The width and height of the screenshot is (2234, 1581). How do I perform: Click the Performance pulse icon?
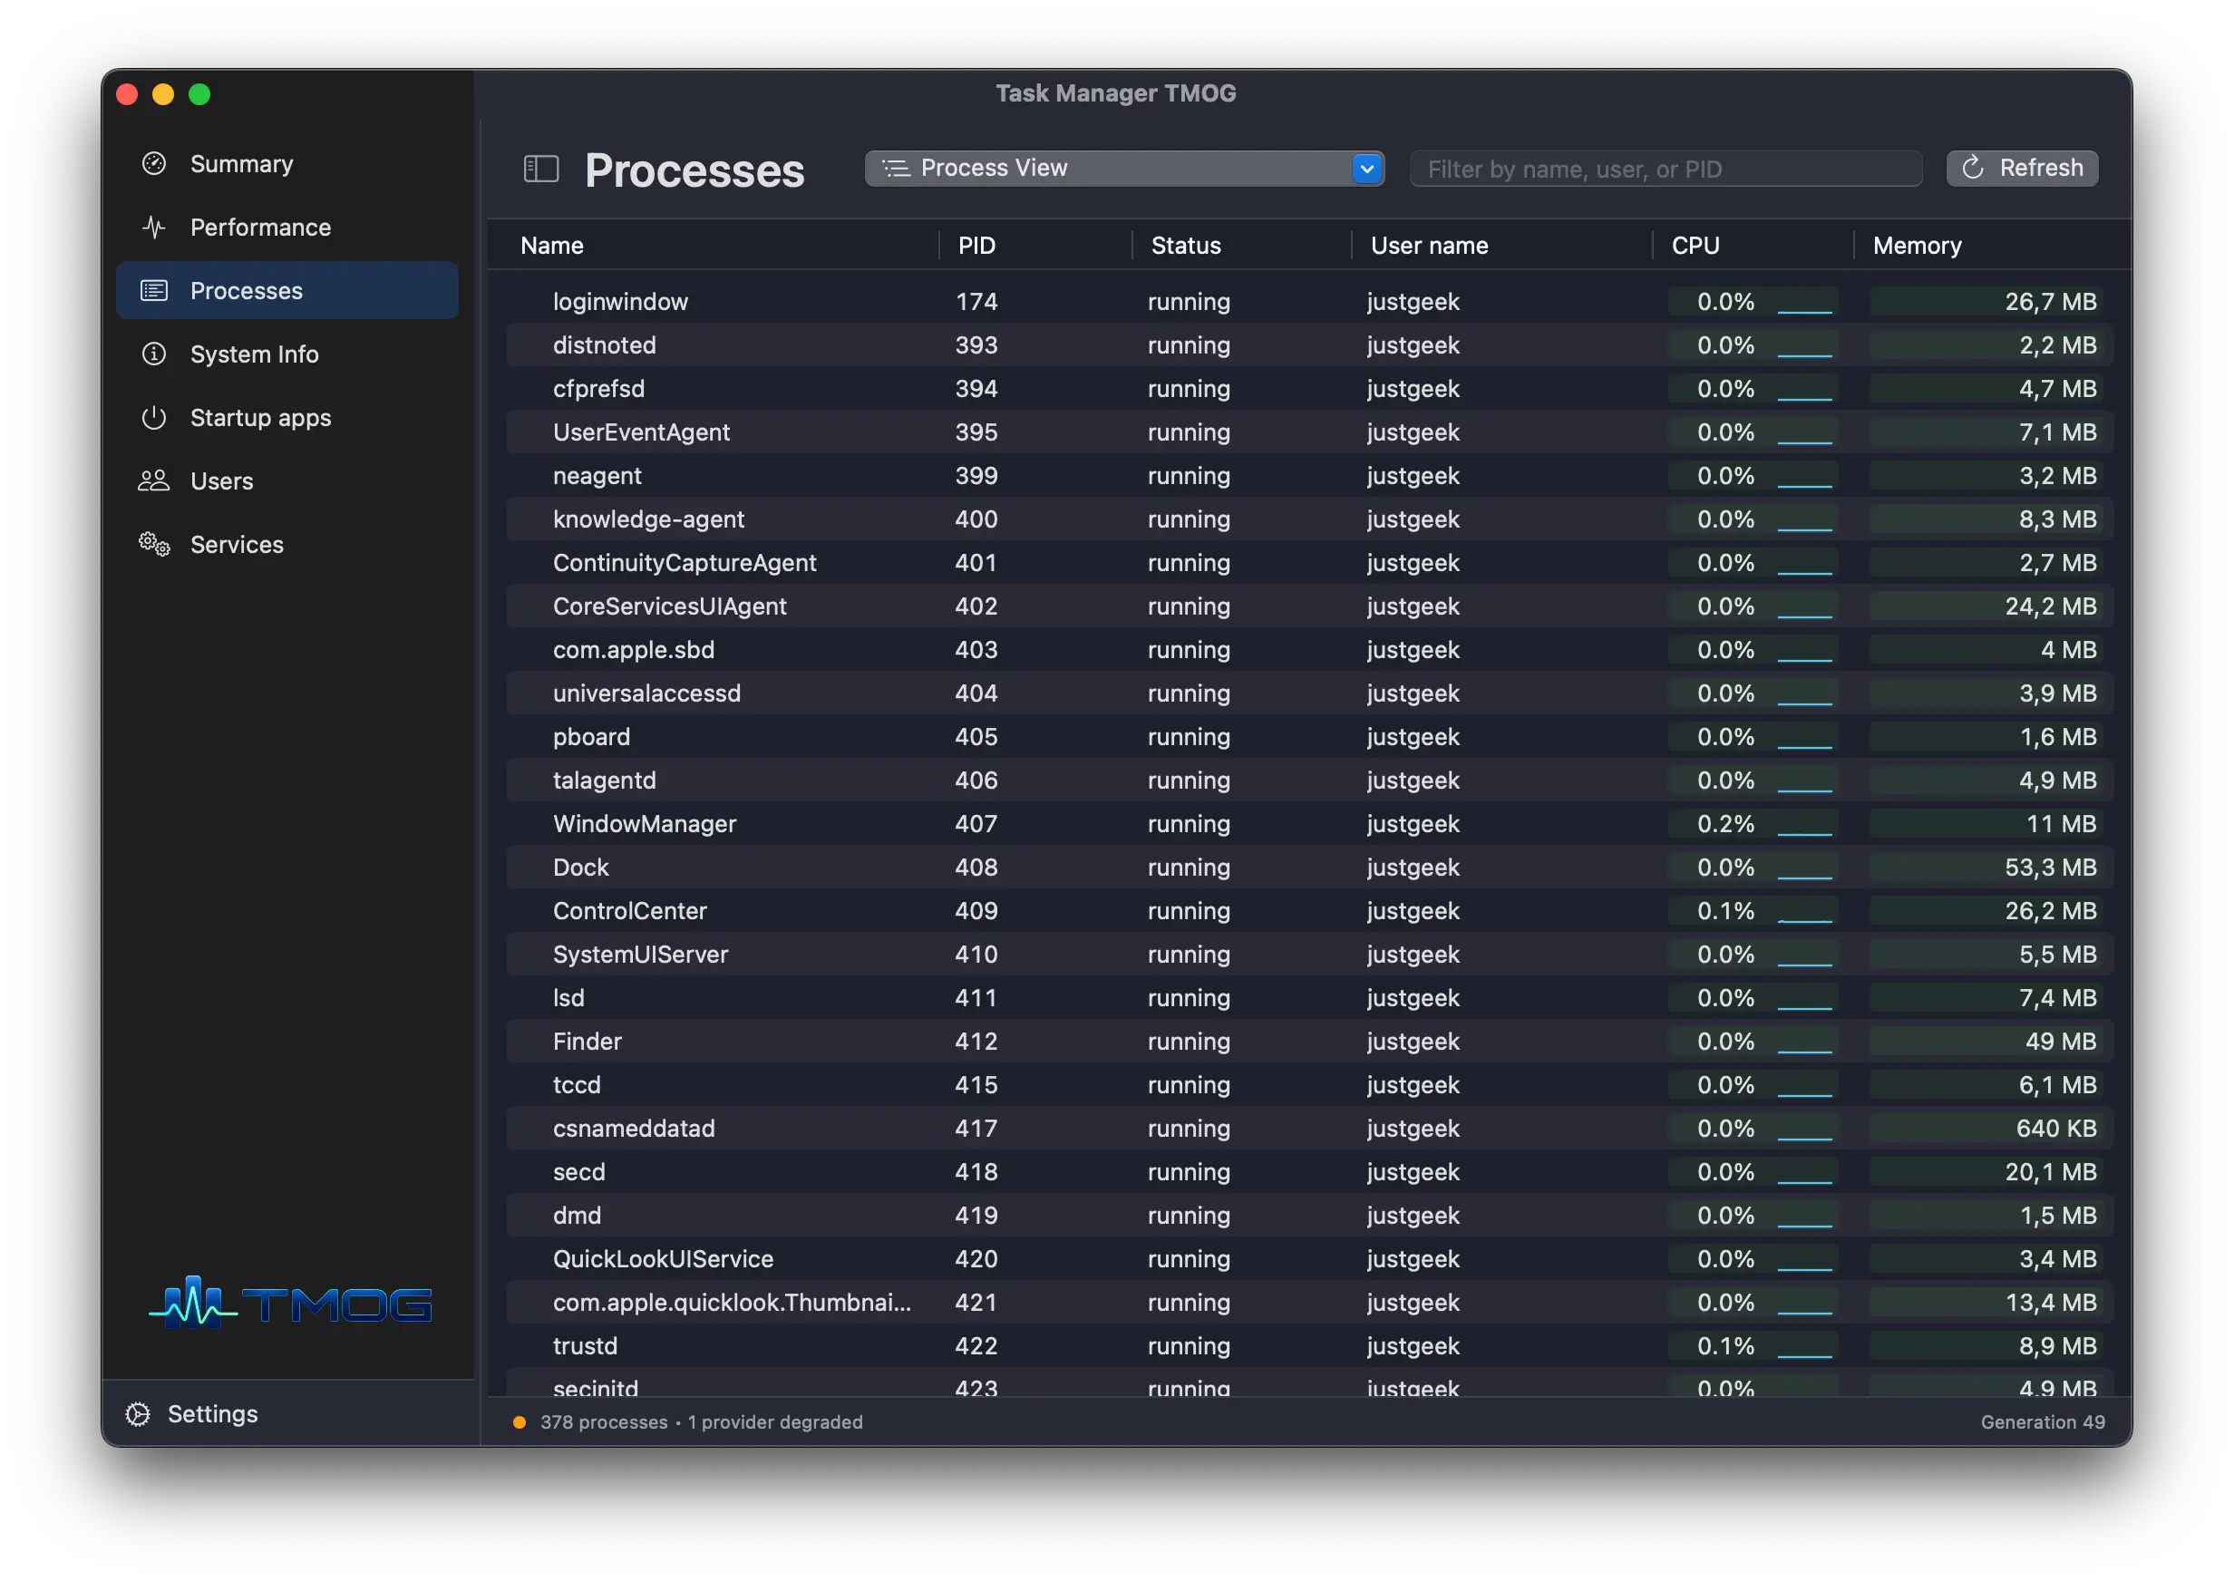pos(154,227)
